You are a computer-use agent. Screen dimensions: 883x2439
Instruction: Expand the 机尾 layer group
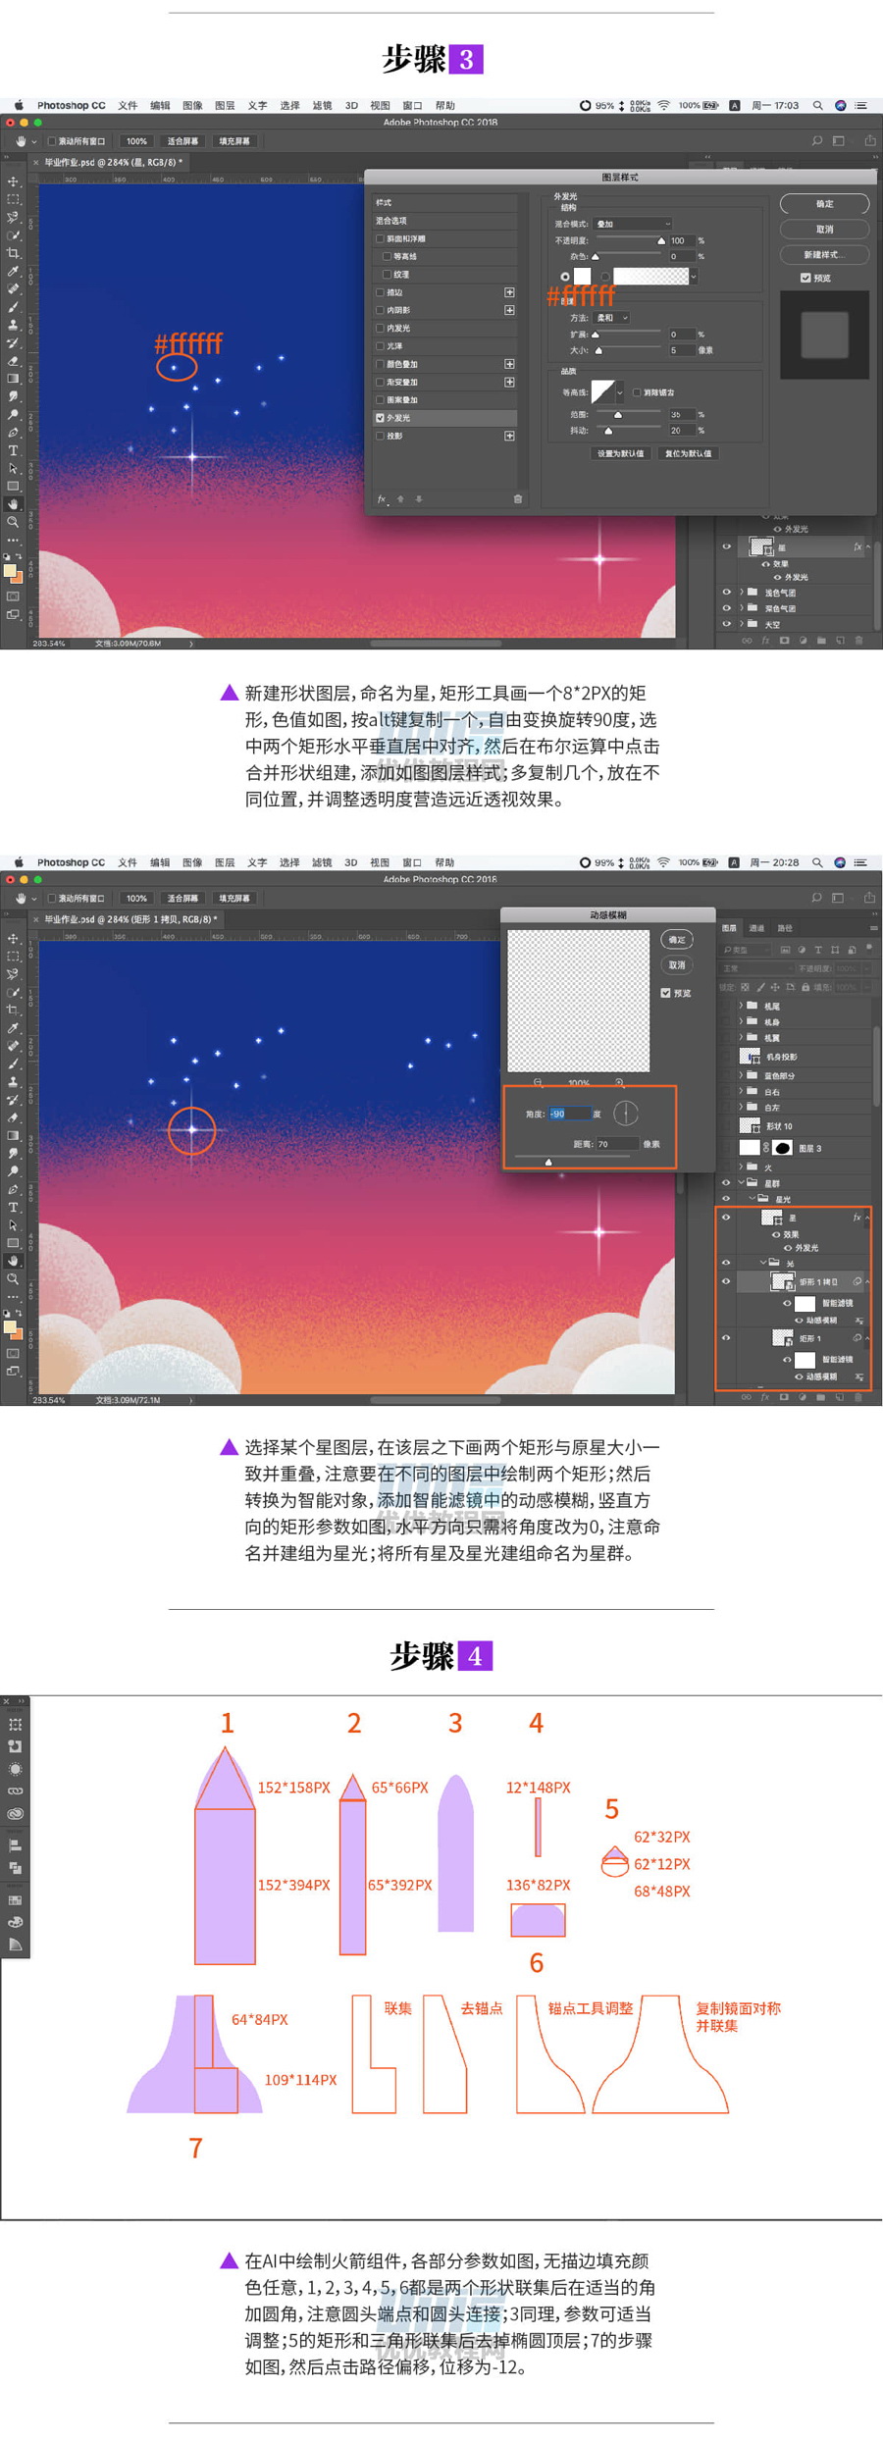(742, 1006)
